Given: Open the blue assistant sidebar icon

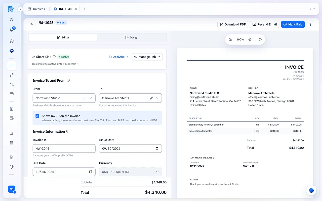Looking at the screenshot, I should tap(12, 51).
